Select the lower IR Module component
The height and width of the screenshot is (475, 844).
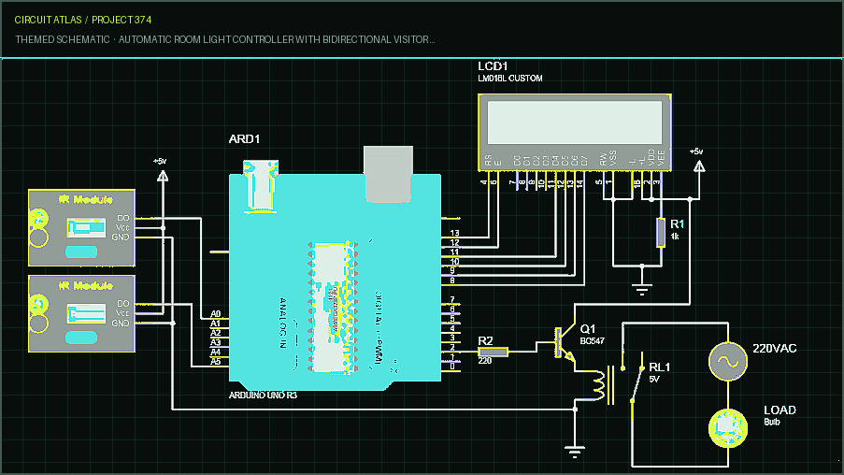tap(81, 314)
